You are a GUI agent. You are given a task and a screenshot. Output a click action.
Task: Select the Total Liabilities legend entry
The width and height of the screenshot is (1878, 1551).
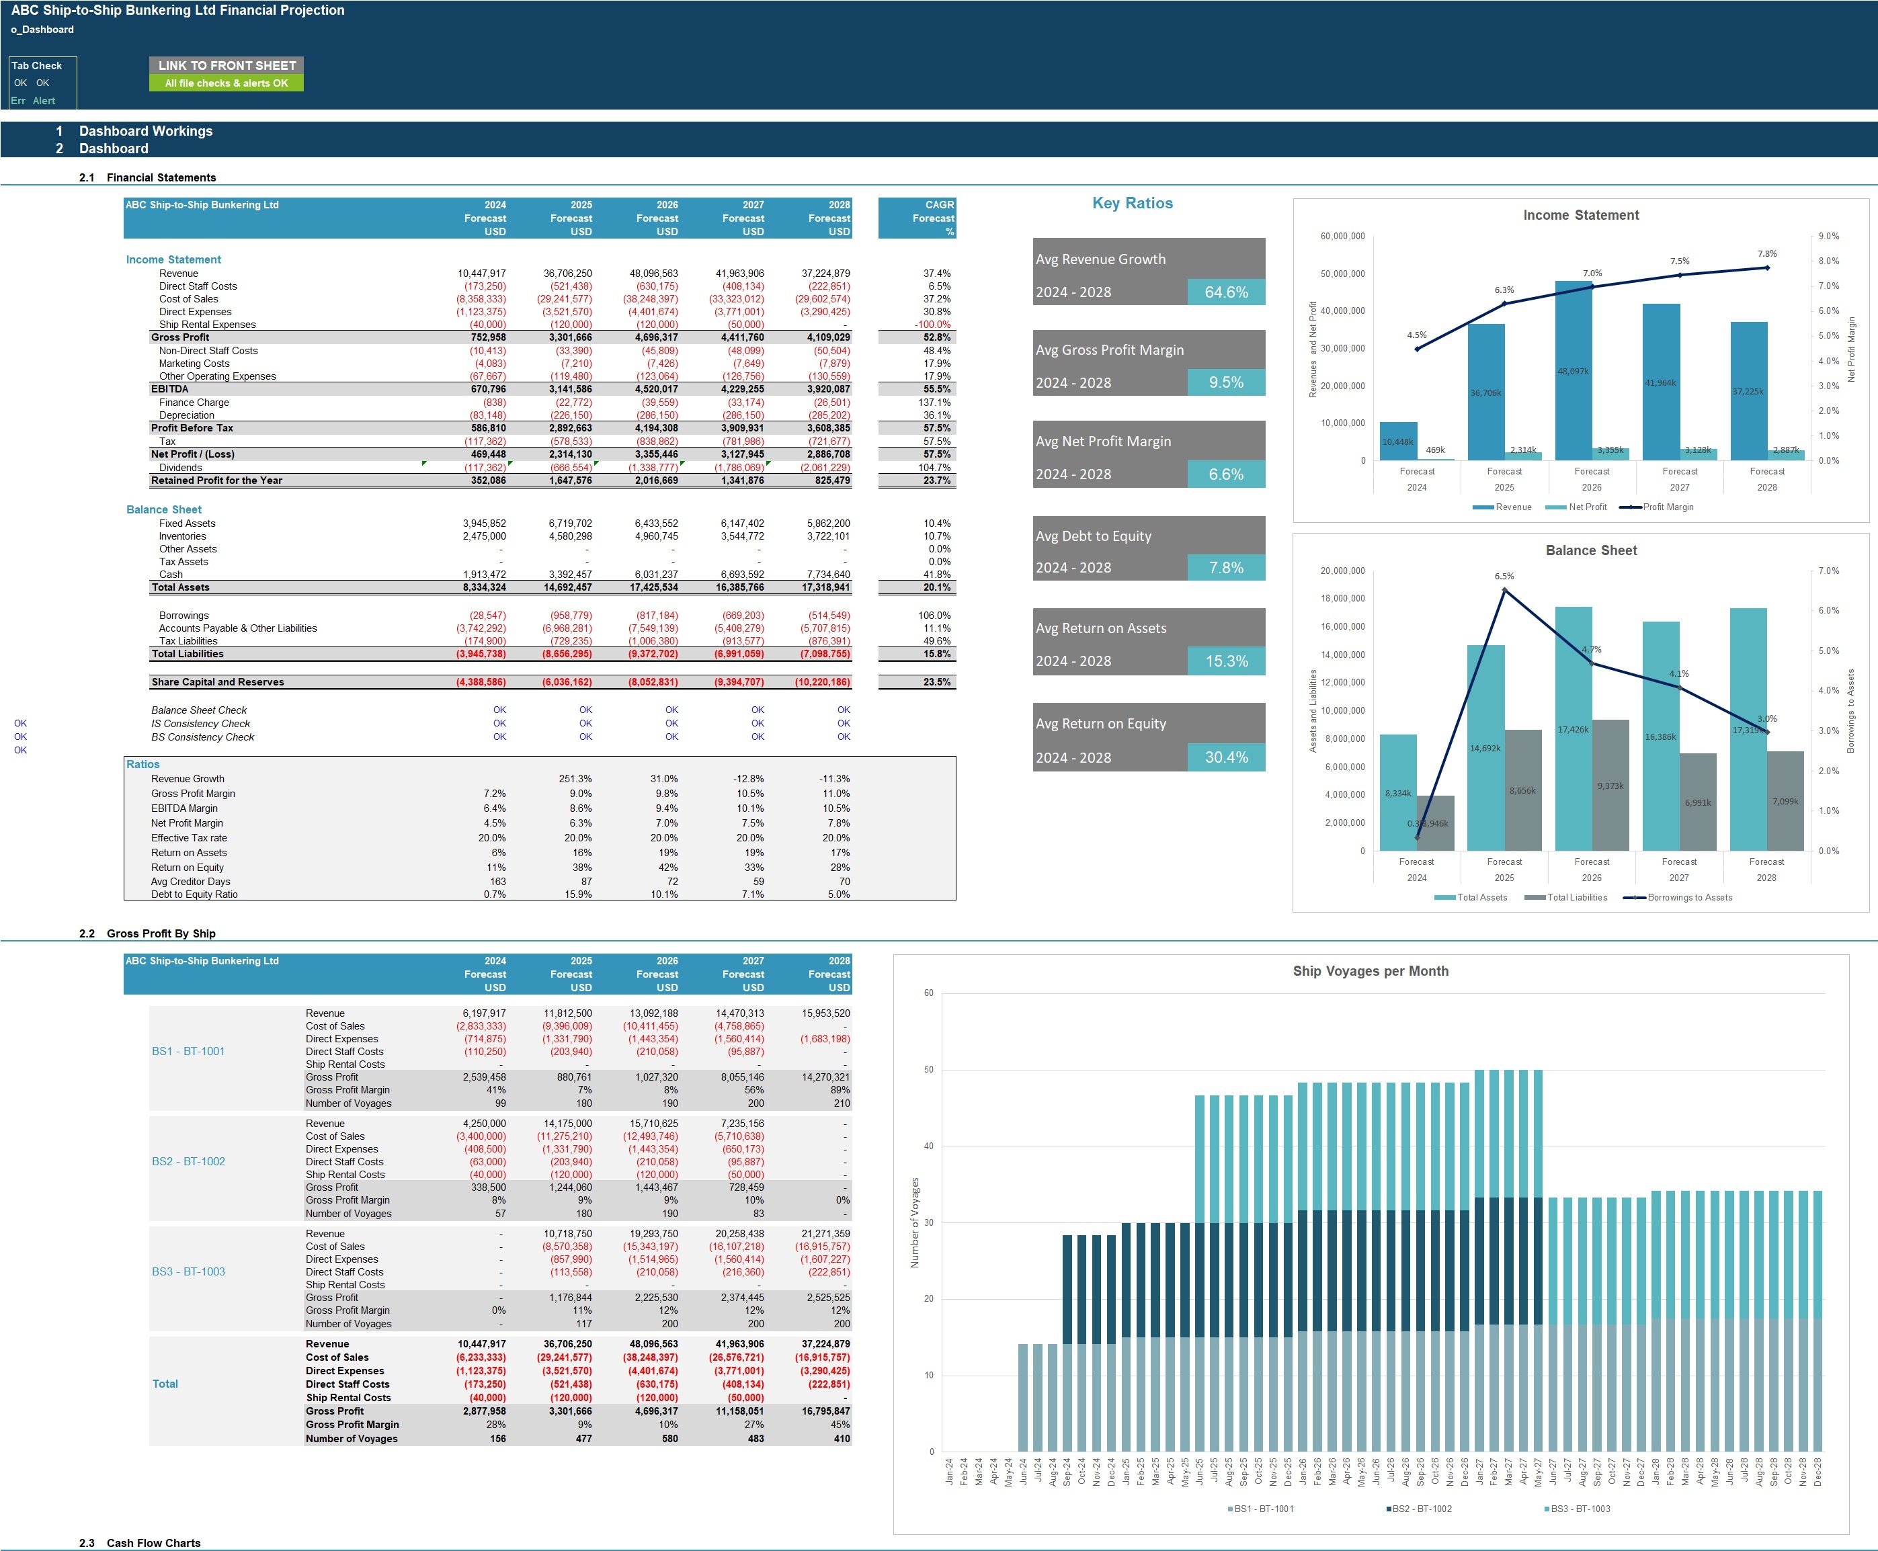click(1565, 898)
